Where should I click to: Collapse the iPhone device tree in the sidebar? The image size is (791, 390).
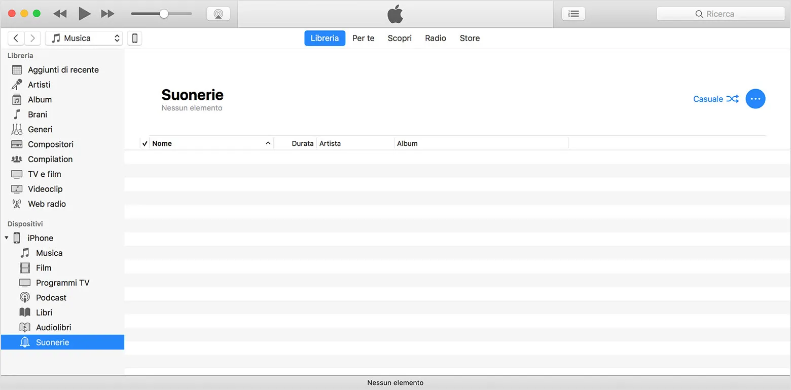click(7, 238)
